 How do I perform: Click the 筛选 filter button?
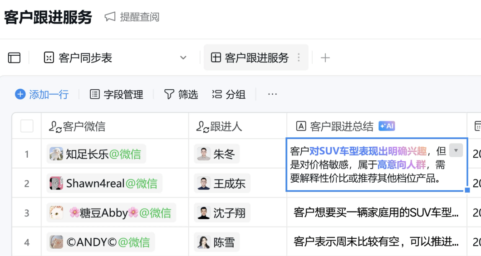tap(181, 94)
